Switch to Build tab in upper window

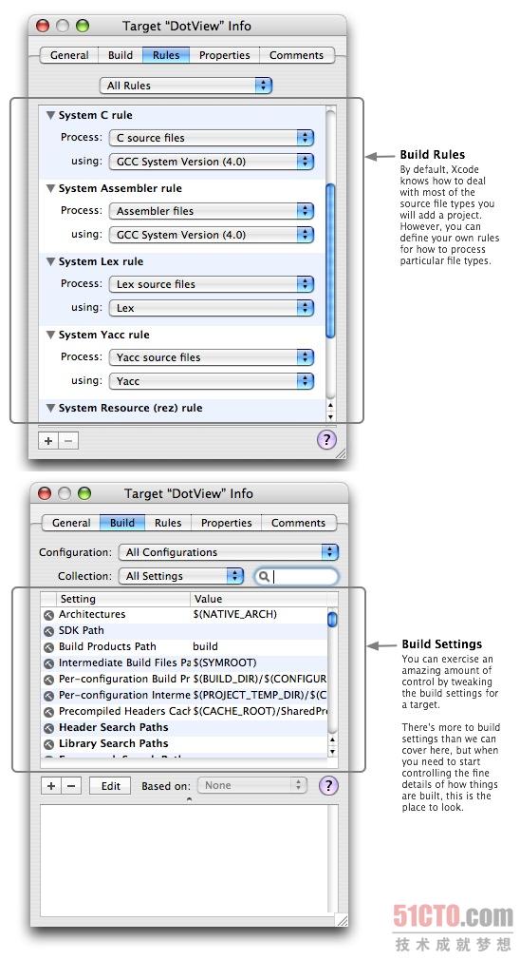click(x=121, y=55)
